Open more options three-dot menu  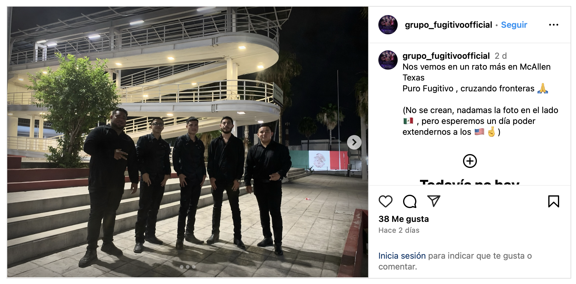(553, 25)
